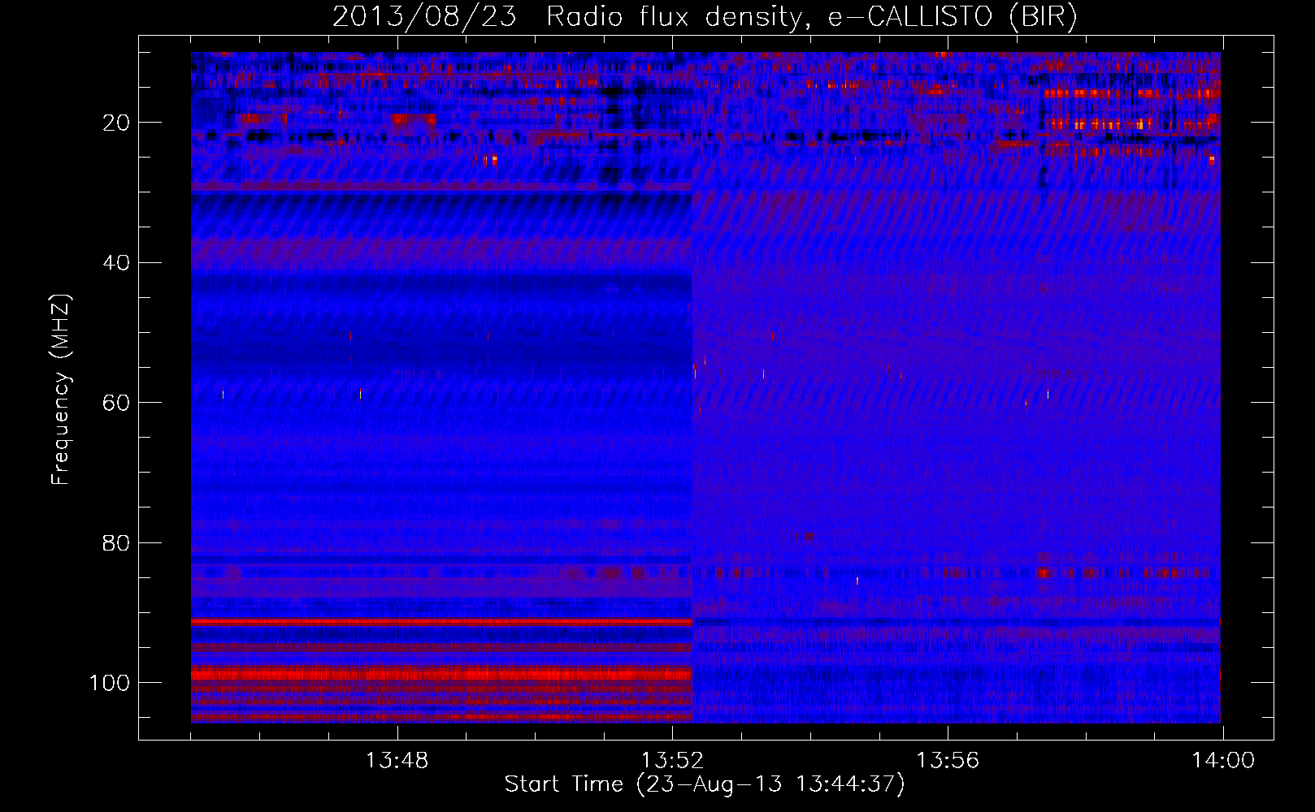Click the '80' frequency tick label
This screenshot has height=812, width=1315.
coord(117,543)
